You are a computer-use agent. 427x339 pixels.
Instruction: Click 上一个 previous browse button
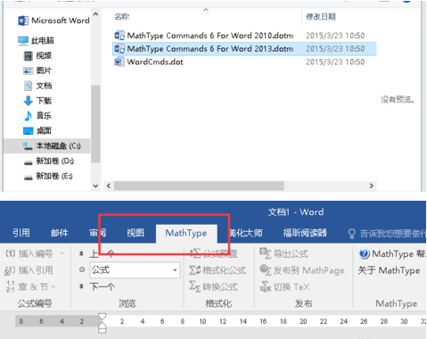pyautogui.click(x=97, y=253)
